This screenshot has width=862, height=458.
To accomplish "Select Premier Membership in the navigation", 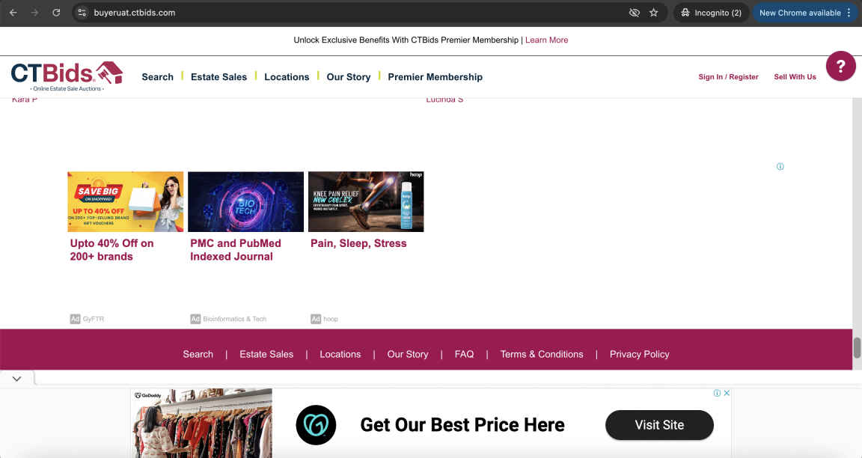I will (435, 77).
